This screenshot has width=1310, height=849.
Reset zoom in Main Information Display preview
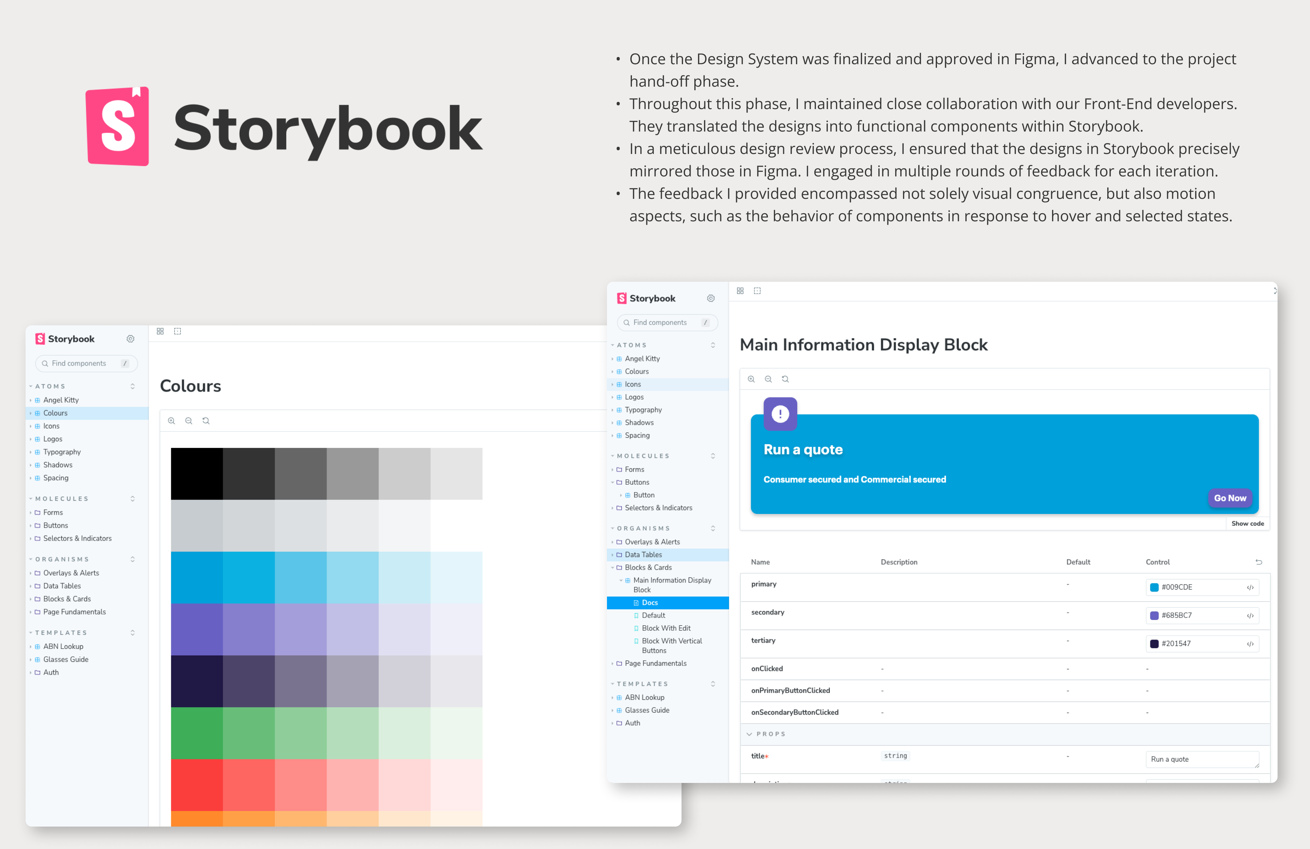click(x=785, y=379)
